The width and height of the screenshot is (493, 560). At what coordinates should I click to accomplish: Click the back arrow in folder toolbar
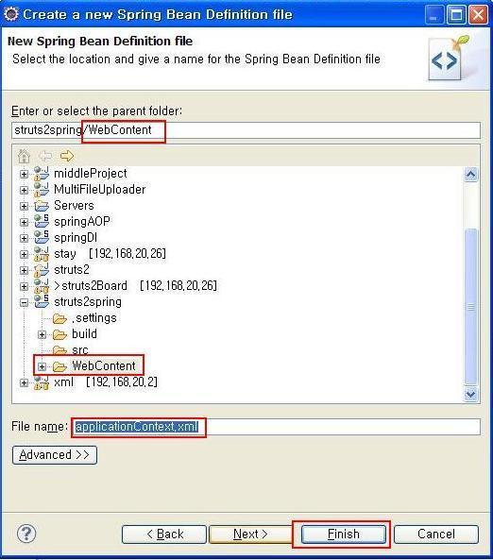click(x=45, y=156)
